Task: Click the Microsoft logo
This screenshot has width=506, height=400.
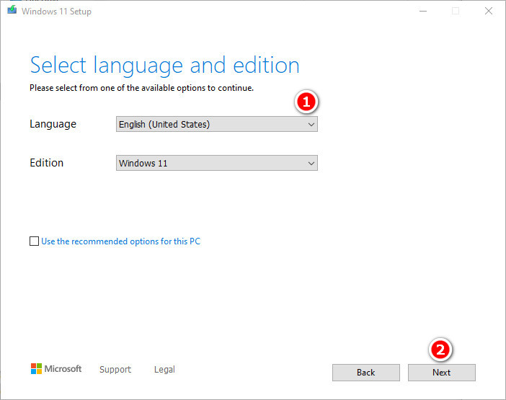Action: 56,369
